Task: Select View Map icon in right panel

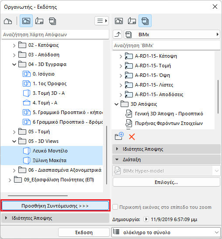Action: tap(119, 21)
